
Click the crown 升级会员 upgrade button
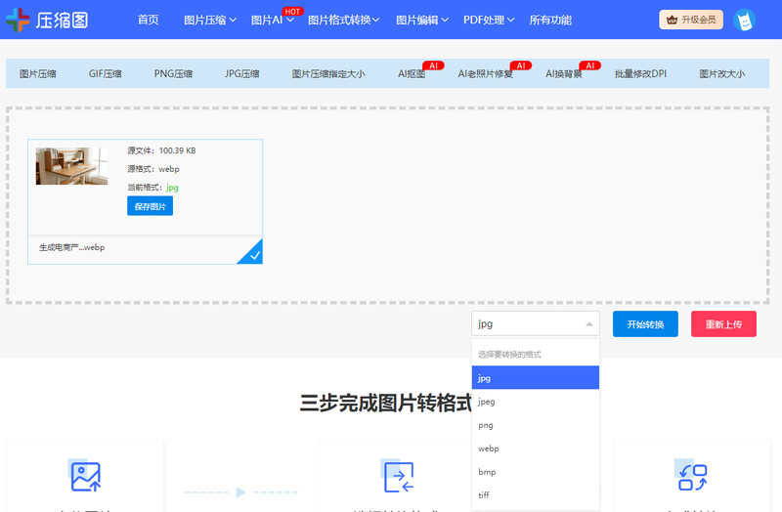[691, 20]
